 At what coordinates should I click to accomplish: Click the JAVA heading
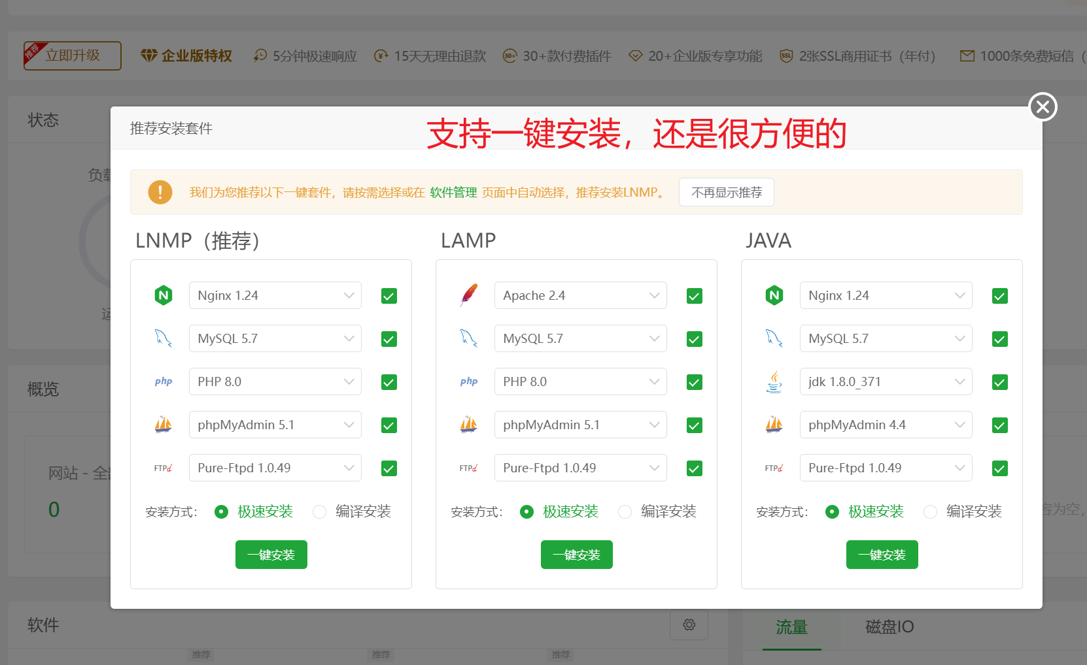point(768,240)
